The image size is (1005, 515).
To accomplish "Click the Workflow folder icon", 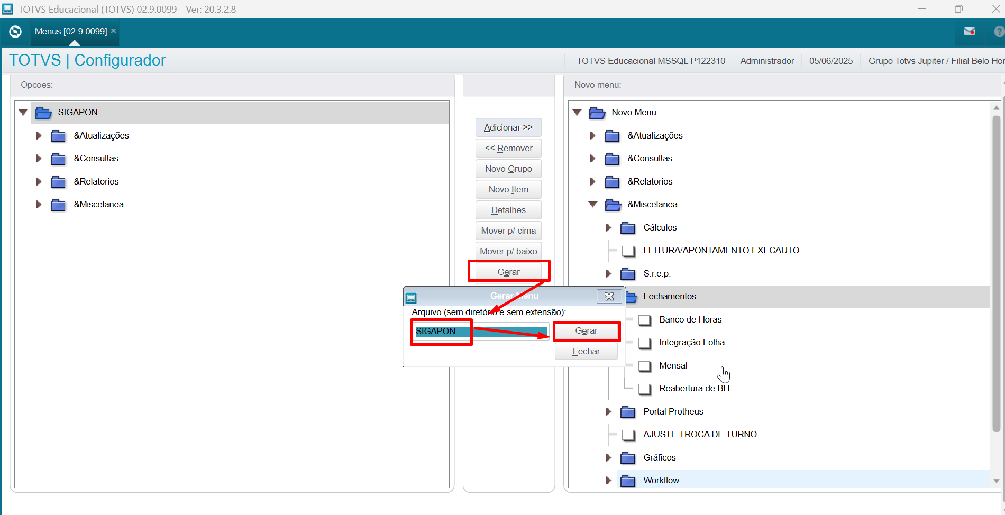I will tap(628, 481).
